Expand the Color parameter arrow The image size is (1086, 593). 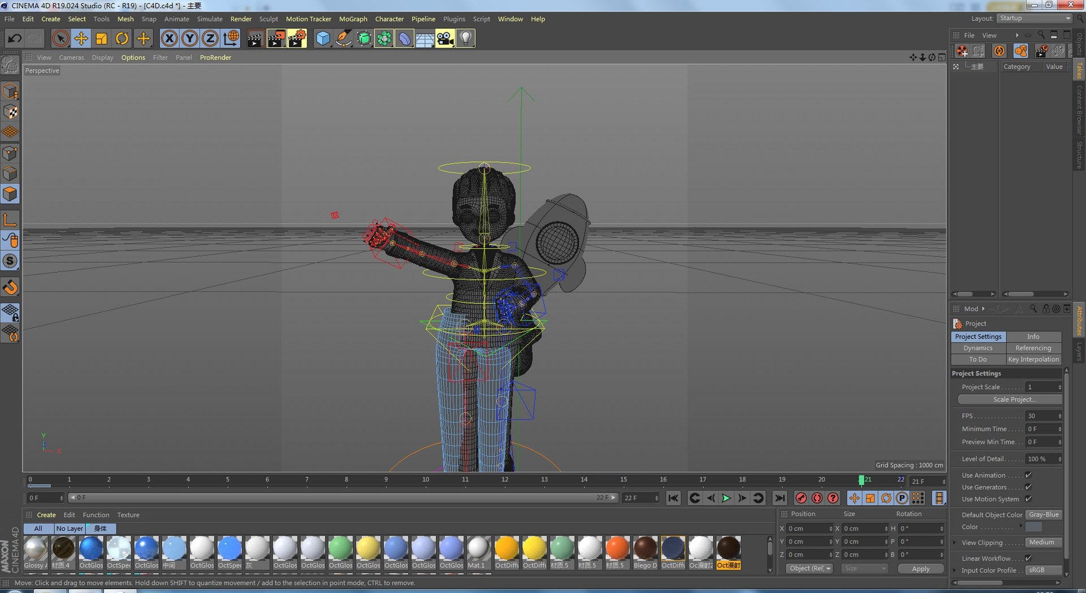(x=1021, y=526)
